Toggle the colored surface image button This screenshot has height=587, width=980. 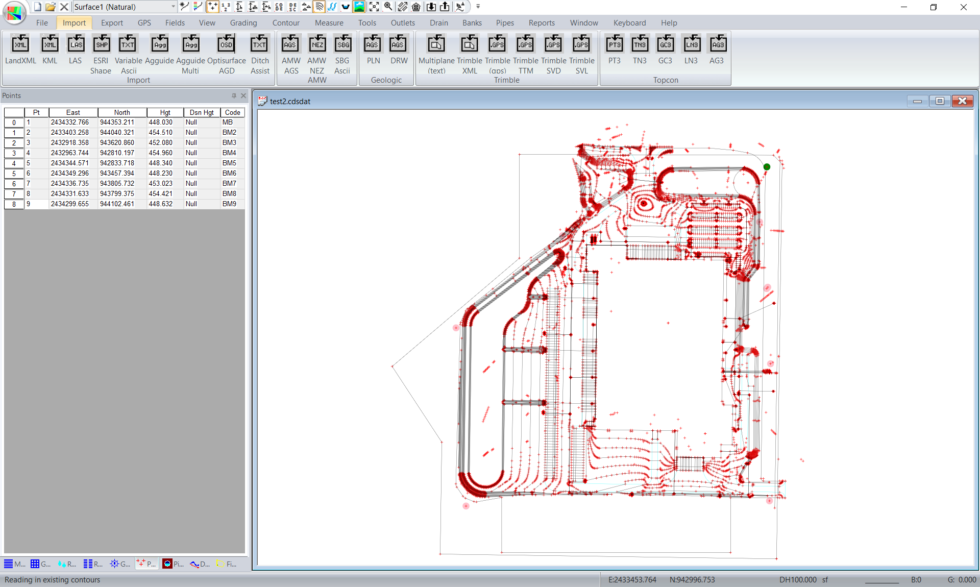[359, 7]
